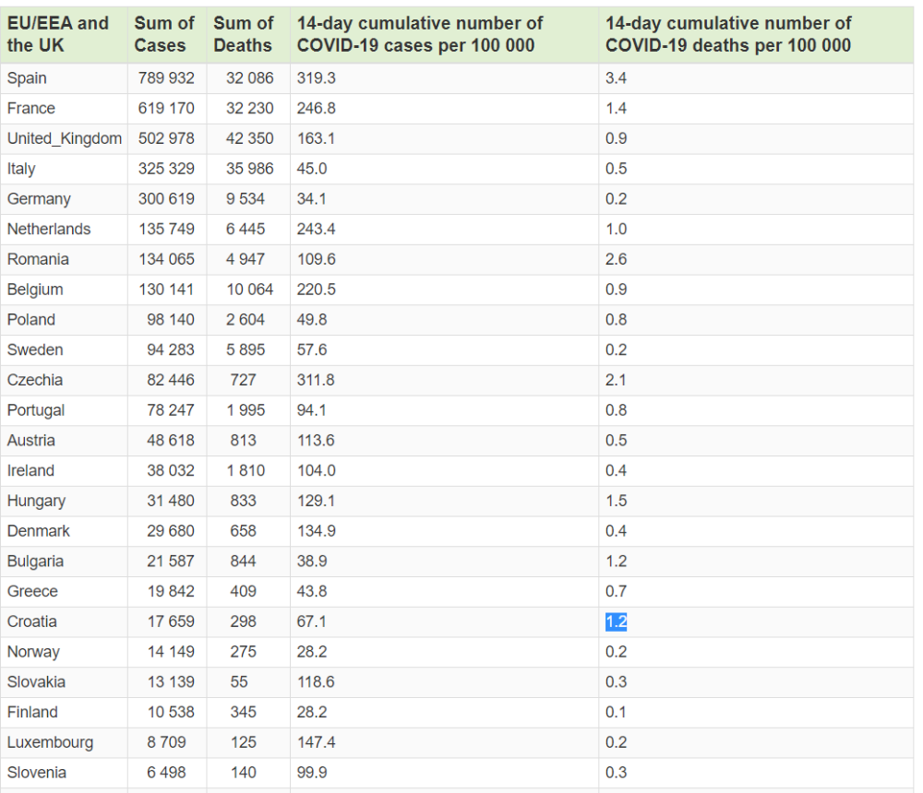Click the 'EU/EEA and the UK' column header
923x793 pixels.
57,34
